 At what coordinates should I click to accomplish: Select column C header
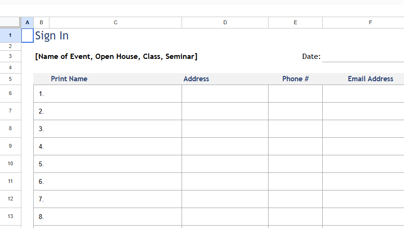coord(115,22)
